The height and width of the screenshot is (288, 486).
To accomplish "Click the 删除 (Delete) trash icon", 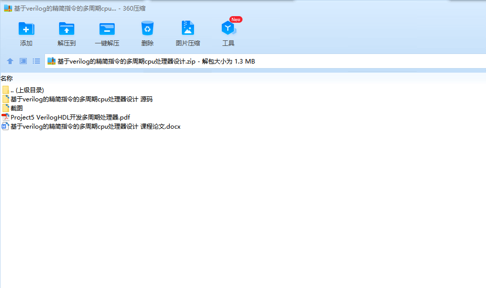I will [147, 28].
